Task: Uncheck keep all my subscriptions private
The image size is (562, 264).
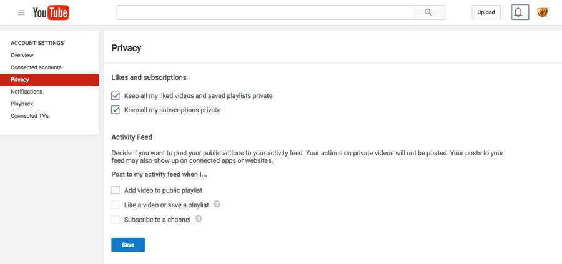Action: (x=116, y=110)
